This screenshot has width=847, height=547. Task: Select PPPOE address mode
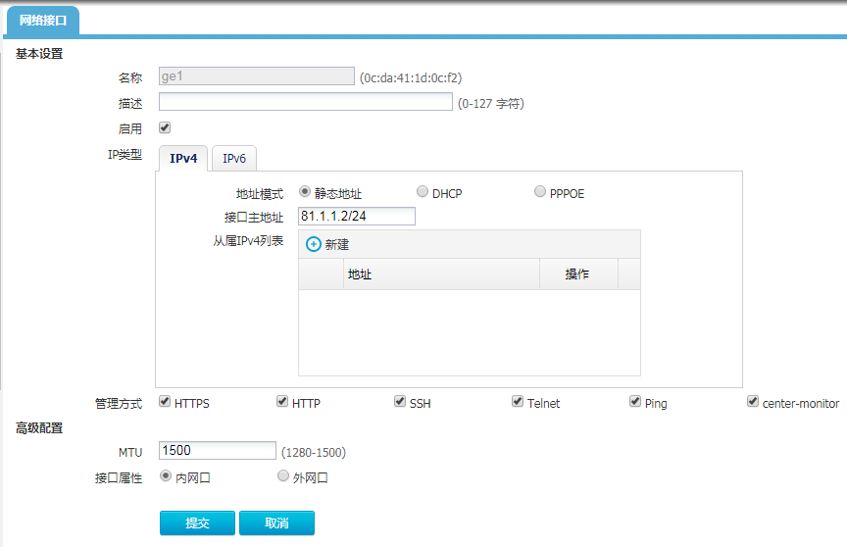tap(540, 192)
